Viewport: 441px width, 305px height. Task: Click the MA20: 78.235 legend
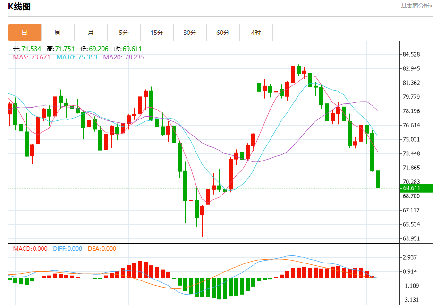click(124, 57)
